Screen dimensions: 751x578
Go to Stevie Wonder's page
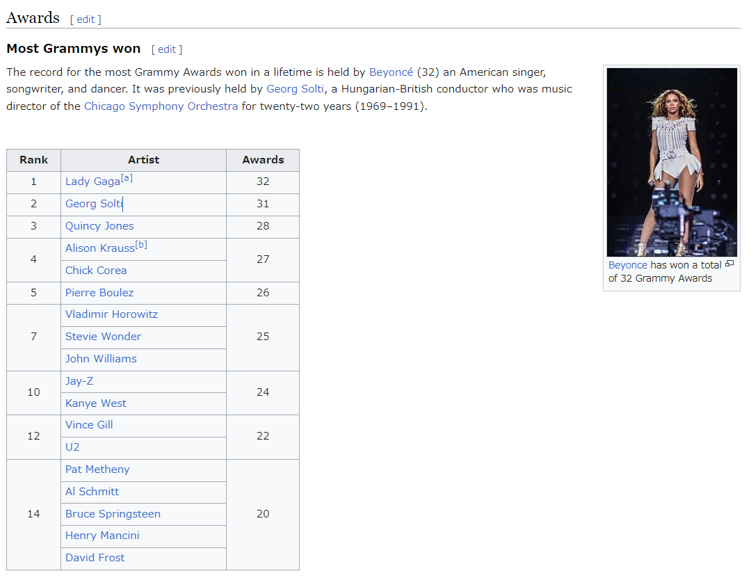tap(103, 337)
